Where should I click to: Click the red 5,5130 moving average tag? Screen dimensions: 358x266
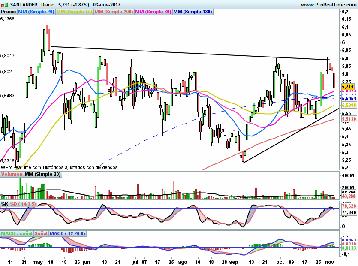[349, 119]
